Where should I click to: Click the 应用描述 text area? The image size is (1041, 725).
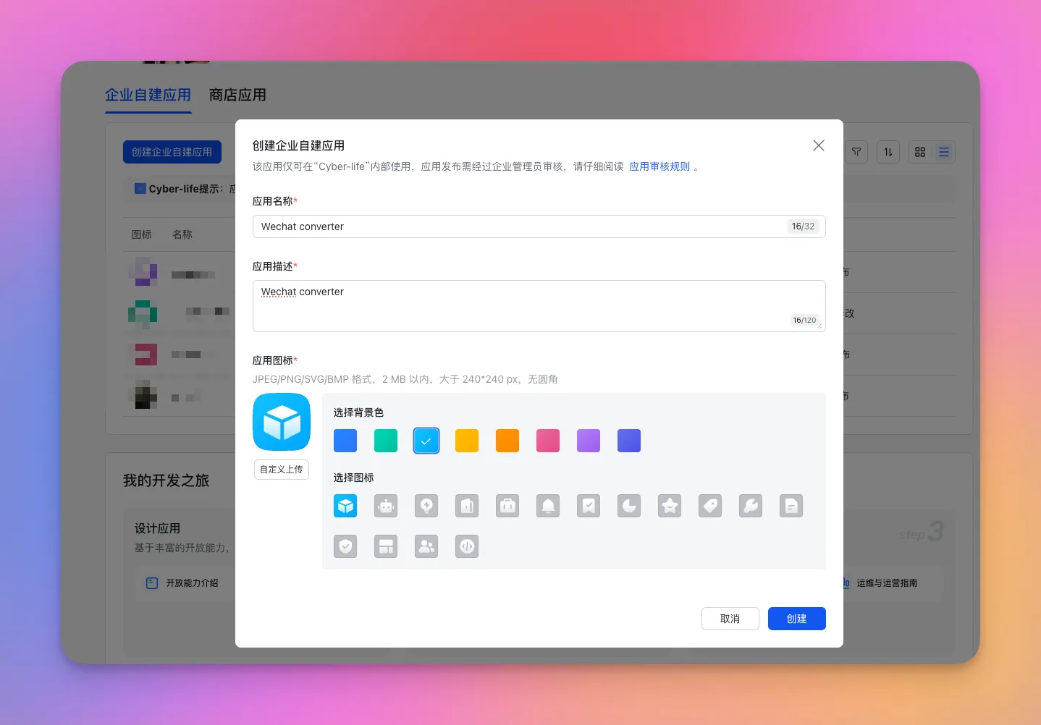coord(539,306)
